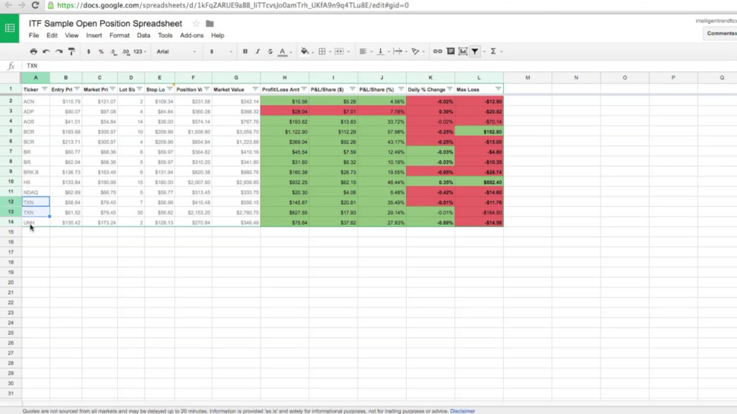737x414 pixels.
Task: Open the Tools menu
Action: coord(165,35)
